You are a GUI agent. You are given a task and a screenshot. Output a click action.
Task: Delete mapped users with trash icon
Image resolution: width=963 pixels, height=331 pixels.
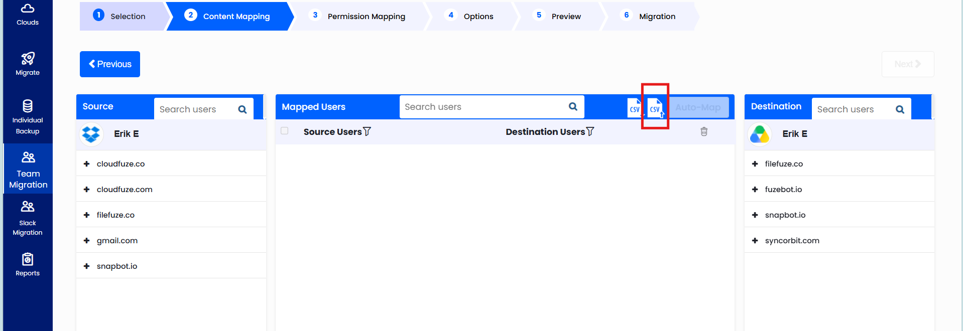tap(704, 131)
